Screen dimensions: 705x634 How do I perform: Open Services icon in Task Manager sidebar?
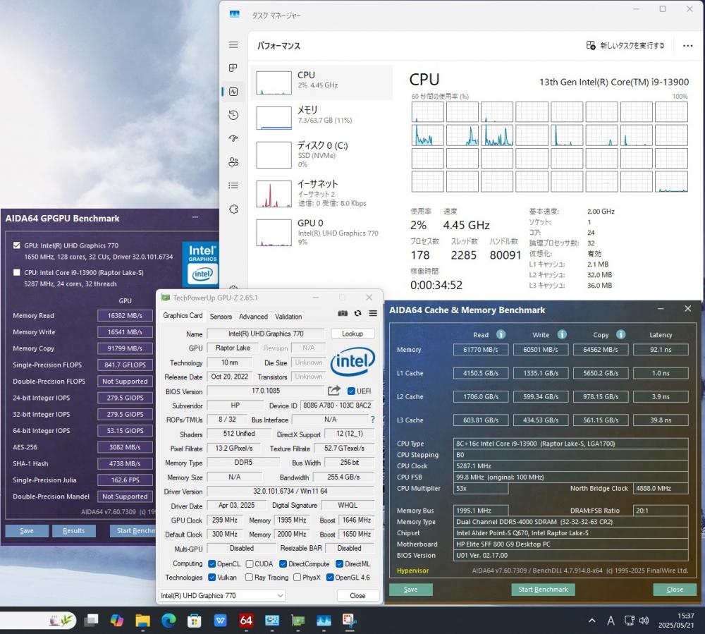pos(233,209)
